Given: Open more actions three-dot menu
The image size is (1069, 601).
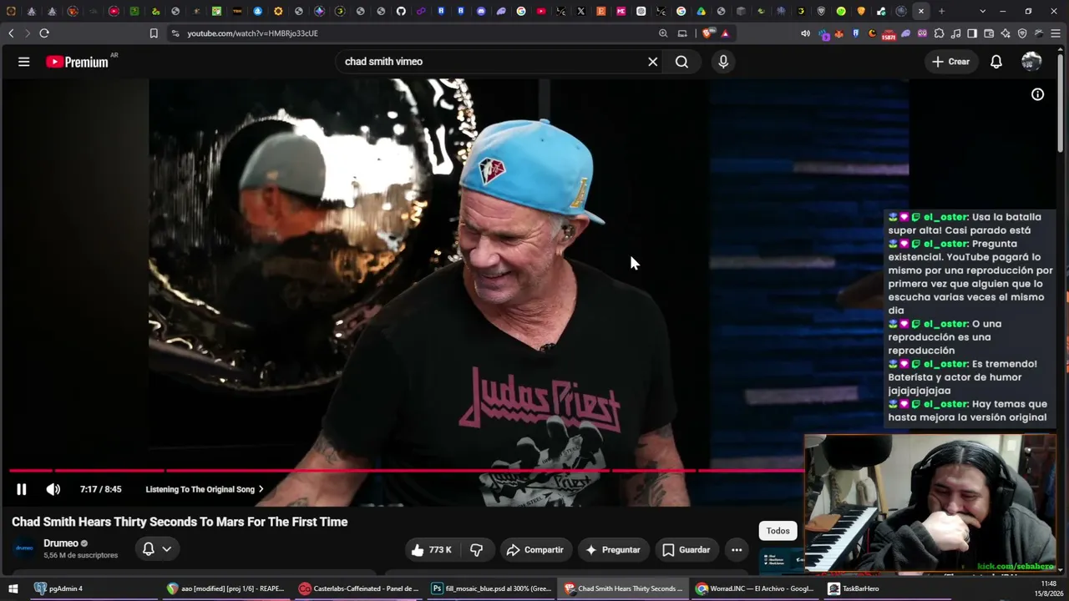Looking at the screenshot, I should click(737, 550).
